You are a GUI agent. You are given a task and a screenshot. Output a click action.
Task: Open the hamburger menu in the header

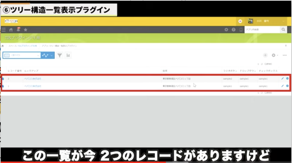[x=4, y=30]
